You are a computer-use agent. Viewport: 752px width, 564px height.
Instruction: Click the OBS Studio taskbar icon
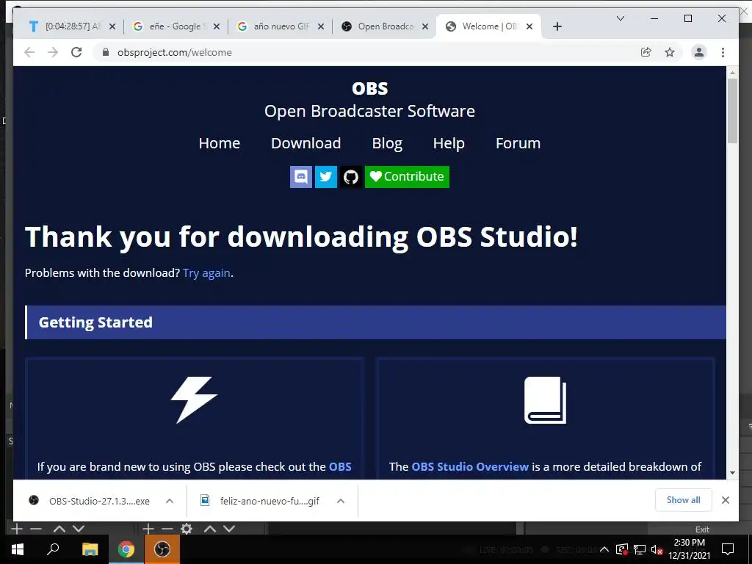[162, 549]
